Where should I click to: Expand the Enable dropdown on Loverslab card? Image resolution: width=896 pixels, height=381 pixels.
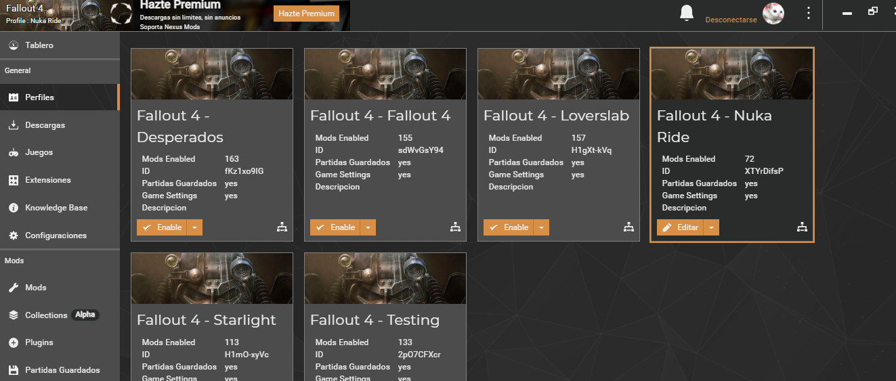541,227
